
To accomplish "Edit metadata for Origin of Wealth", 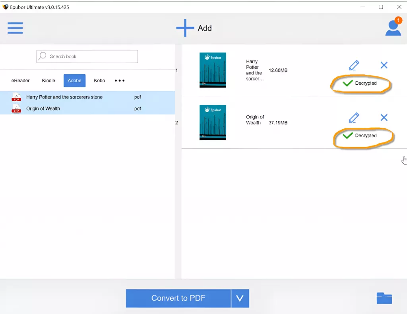I will click(x=354, y=118).
